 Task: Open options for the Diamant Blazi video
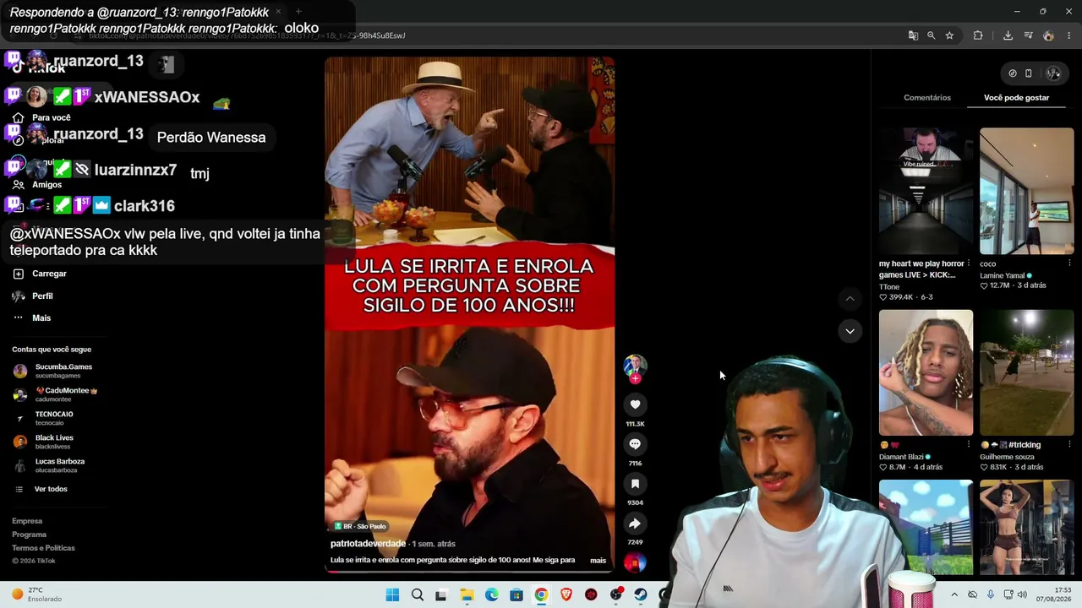coord(969,444)
